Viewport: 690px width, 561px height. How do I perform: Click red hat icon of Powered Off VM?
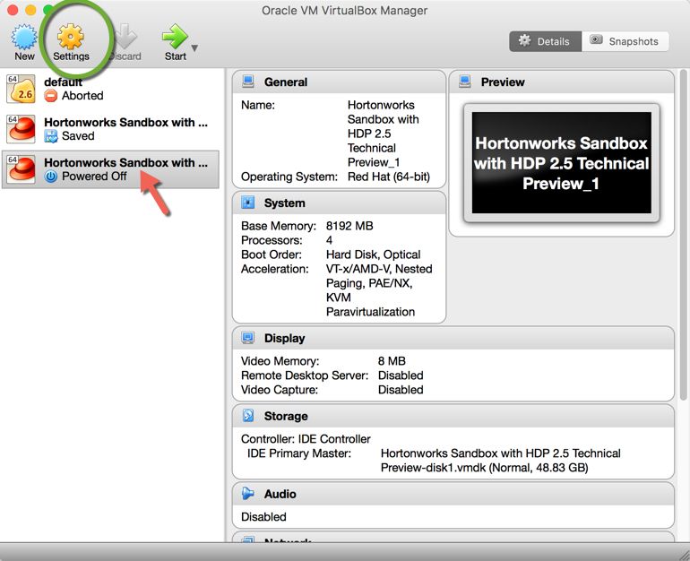click(21, 169)
